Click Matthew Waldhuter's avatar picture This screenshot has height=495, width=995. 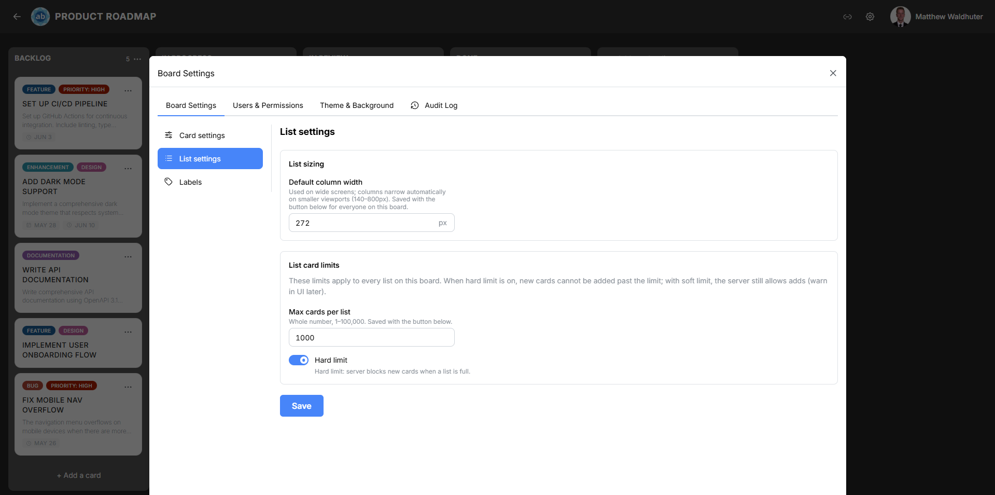[901, 17]
